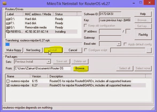Click the Installing status text
Image resolution: width=157 pixels, height=112 pixels.
[x=60, y=32]
